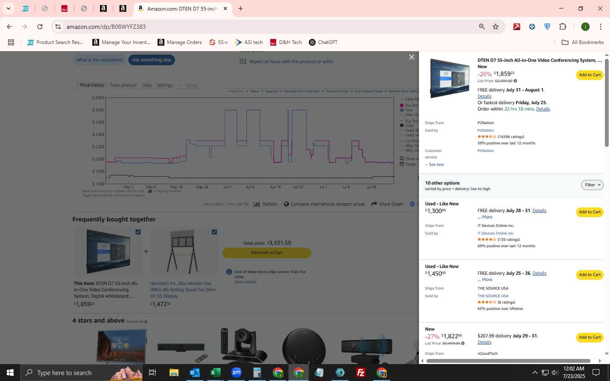Open All Bookmarks folder

[x=582, y=42]
